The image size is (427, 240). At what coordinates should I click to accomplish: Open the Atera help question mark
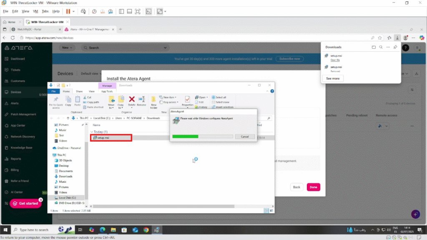coord(405,48)
